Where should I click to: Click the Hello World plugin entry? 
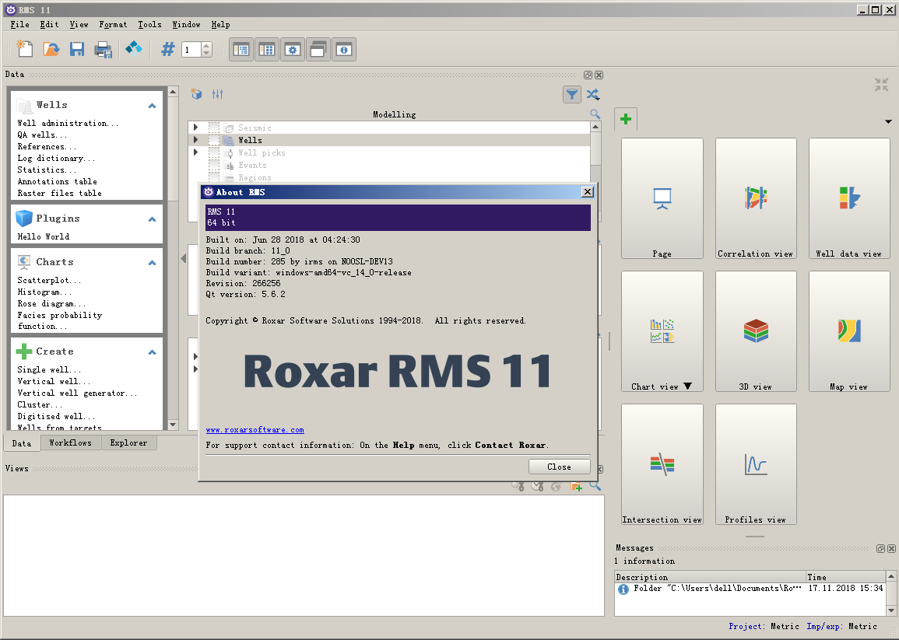coord(44,236)
